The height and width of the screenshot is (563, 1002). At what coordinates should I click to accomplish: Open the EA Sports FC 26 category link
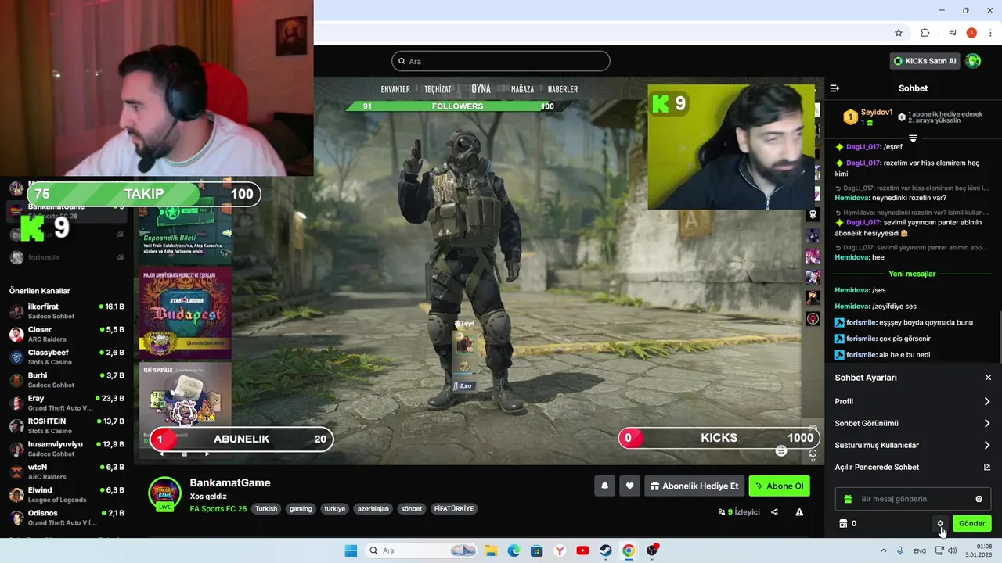tap(218, 509)
